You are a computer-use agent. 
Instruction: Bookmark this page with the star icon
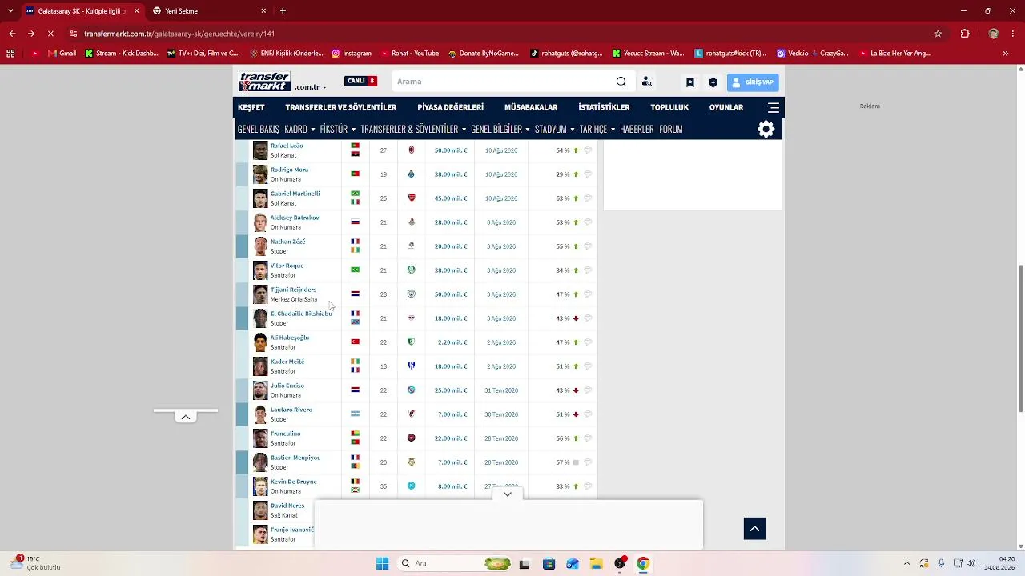938,34
